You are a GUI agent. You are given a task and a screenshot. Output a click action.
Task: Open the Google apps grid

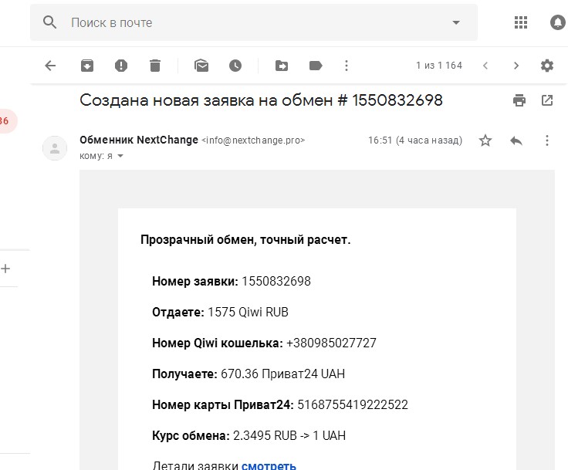click(521, 22)
